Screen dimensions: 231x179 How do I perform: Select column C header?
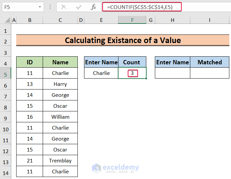(x=60, y=20)
